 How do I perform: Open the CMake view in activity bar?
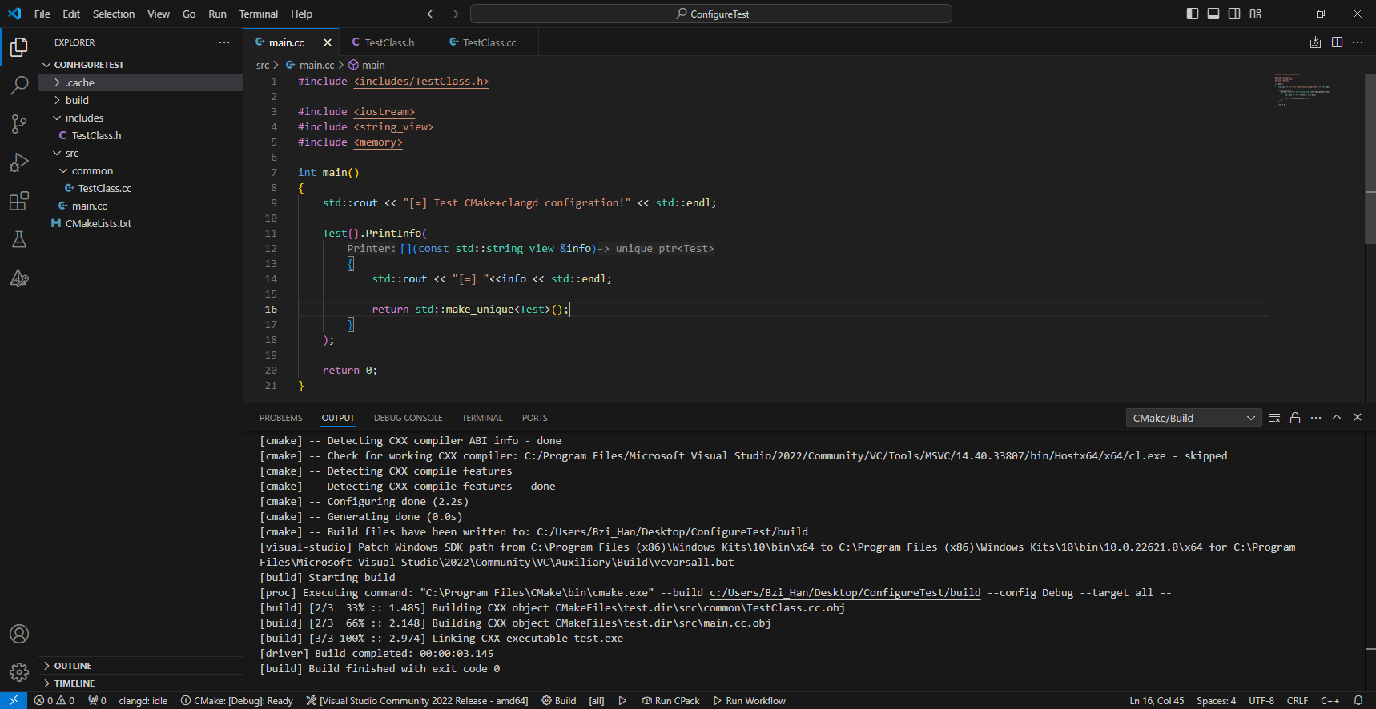[19, 278]
